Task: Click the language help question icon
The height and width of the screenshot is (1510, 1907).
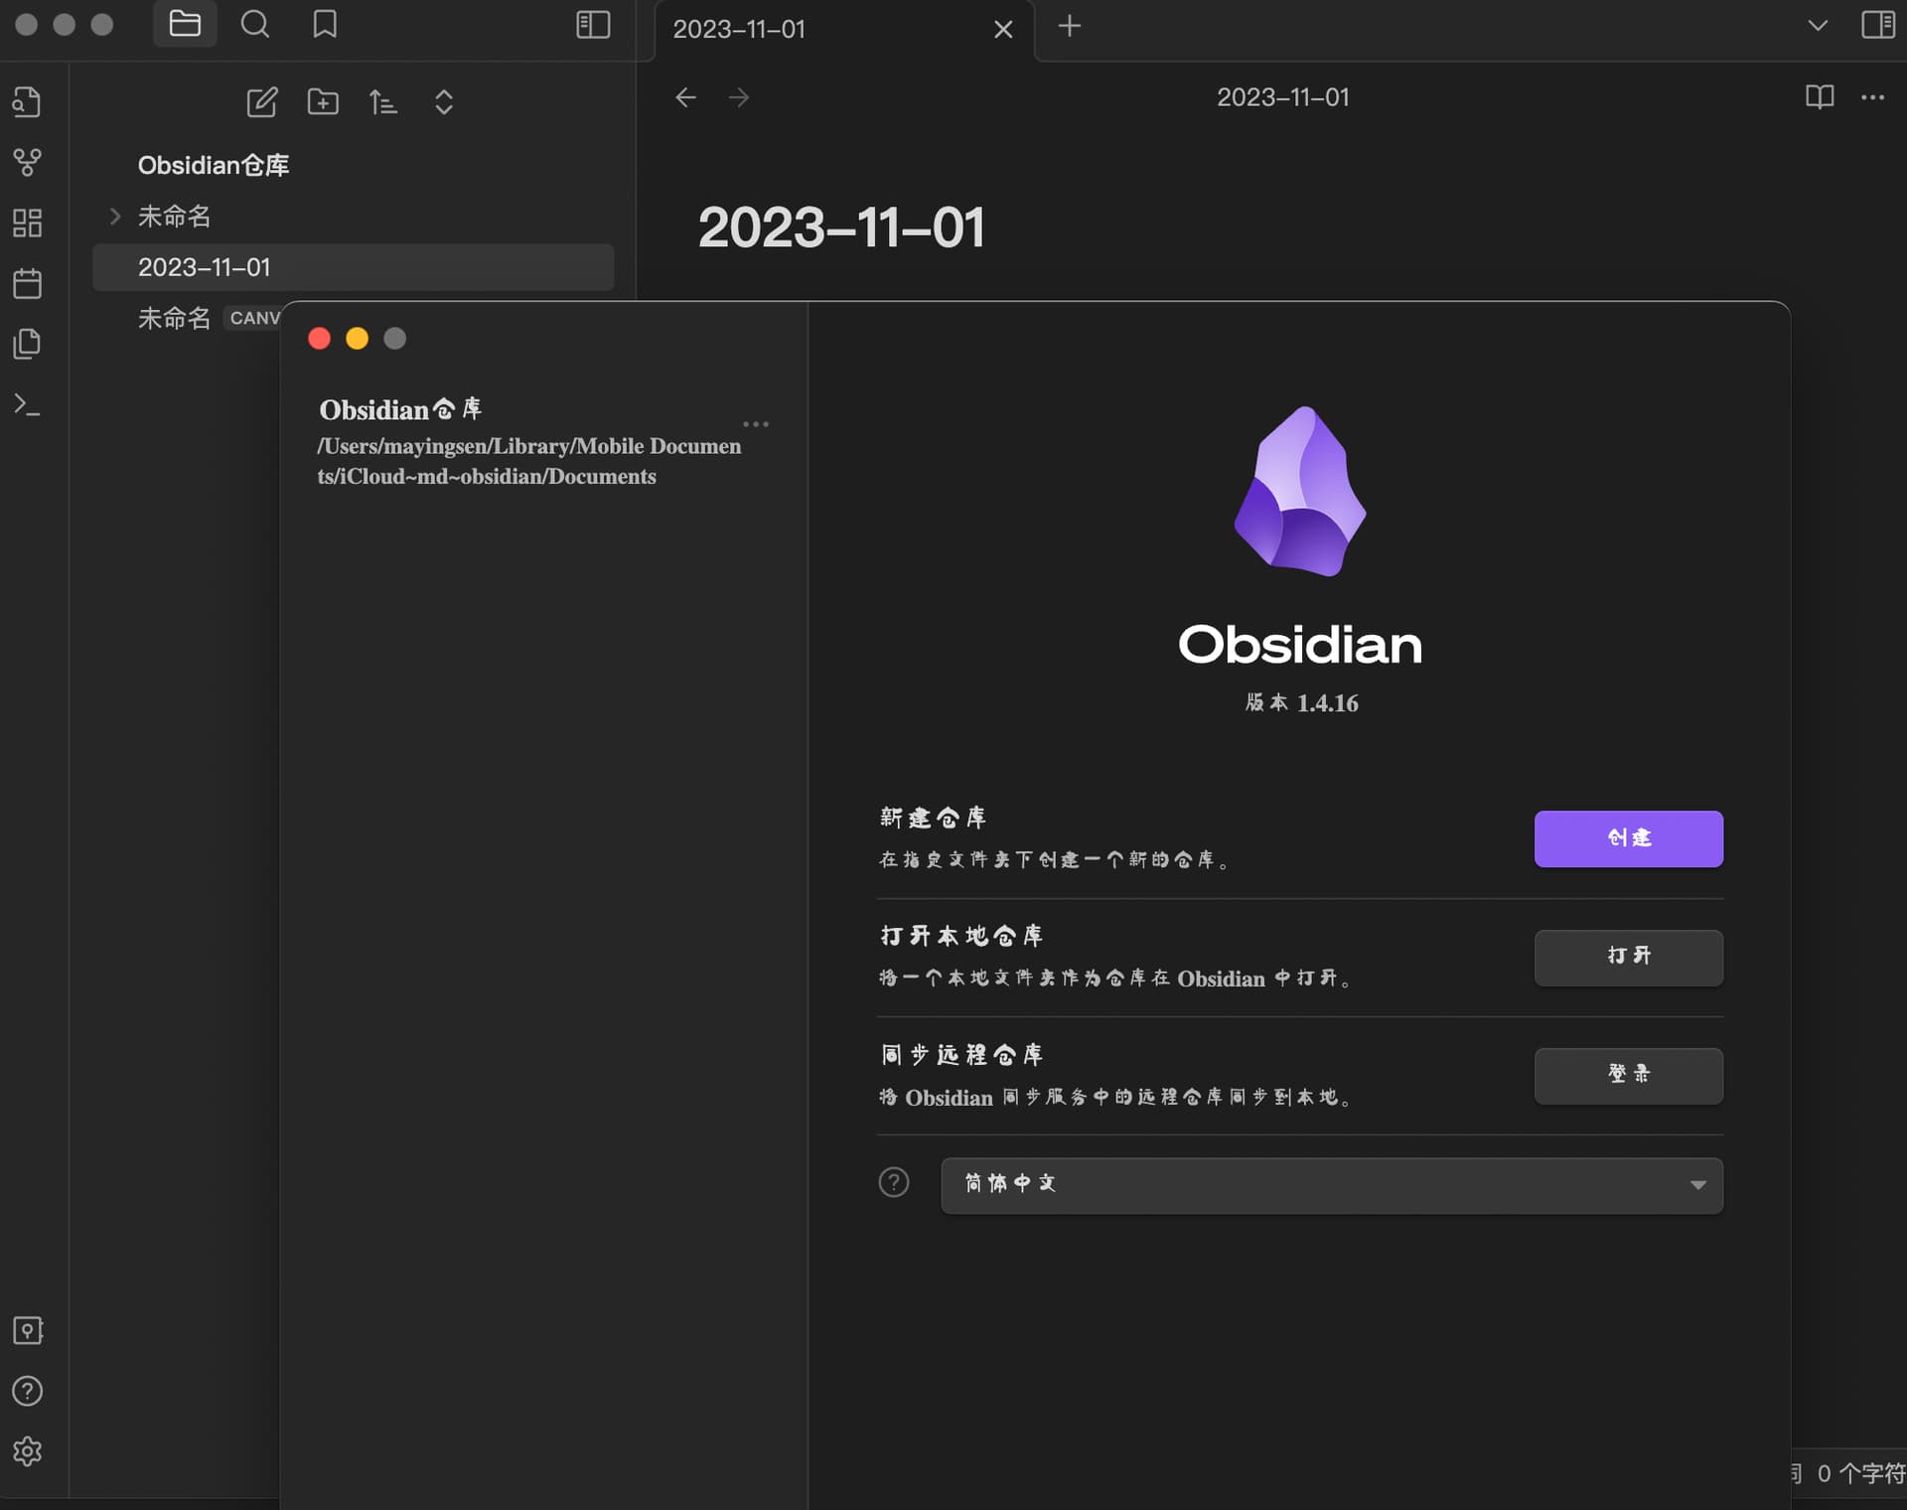Action: point(894,1182)
